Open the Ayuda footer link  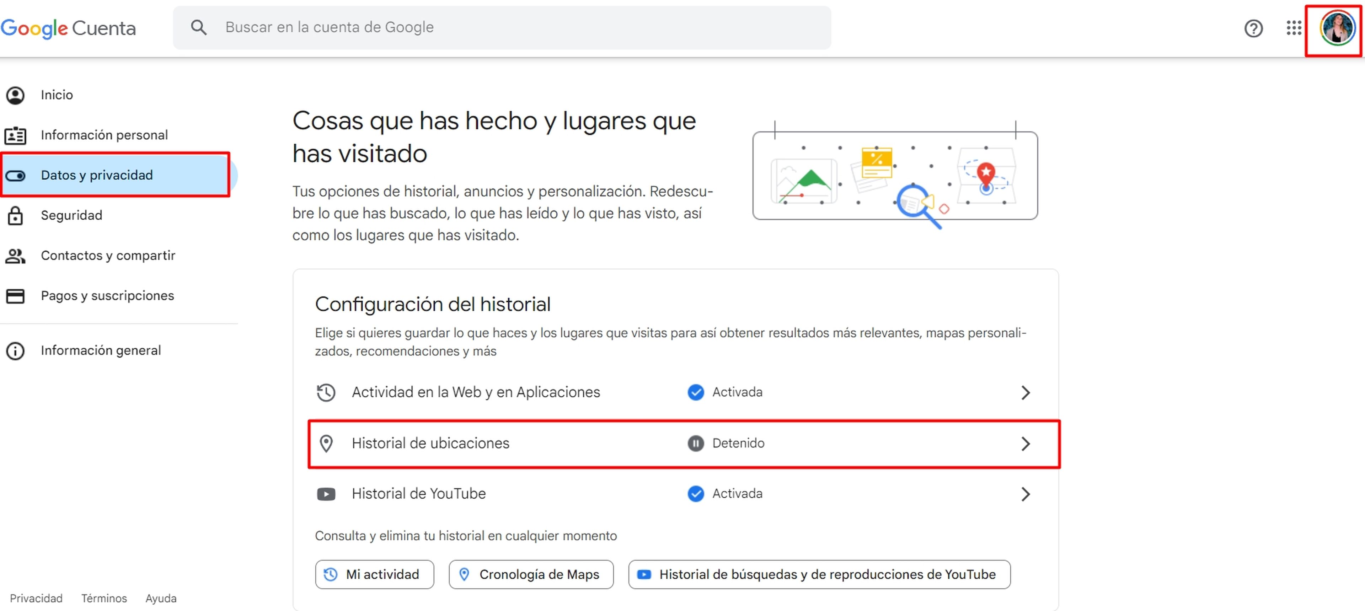coord(161,598)
